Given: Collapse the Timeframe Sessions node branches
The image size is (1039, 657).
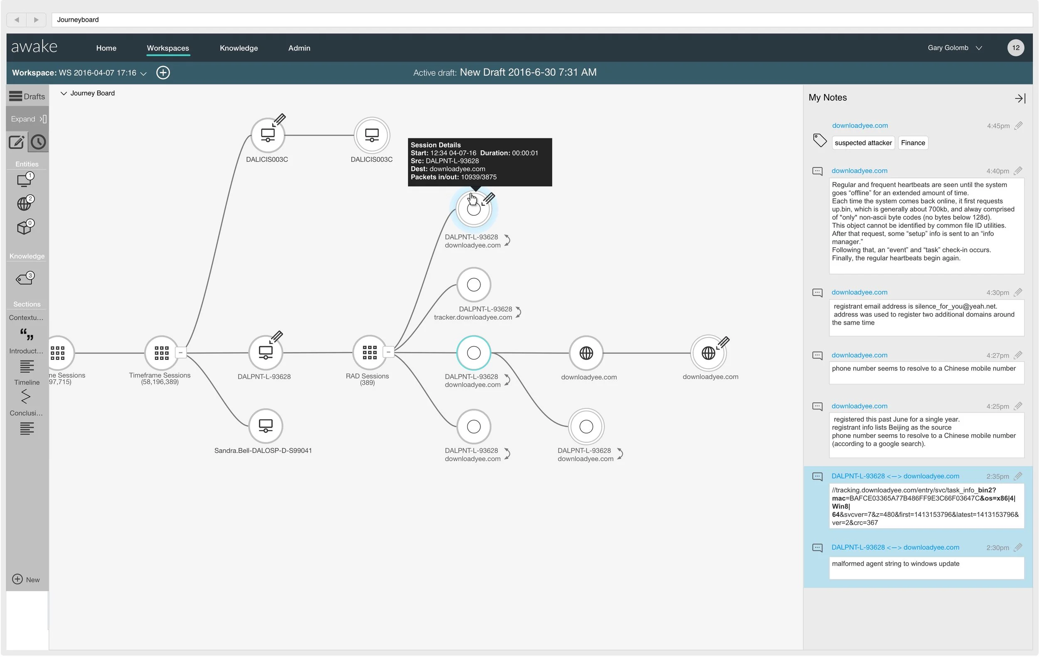Looking at the screenshot, I should 181,353.
